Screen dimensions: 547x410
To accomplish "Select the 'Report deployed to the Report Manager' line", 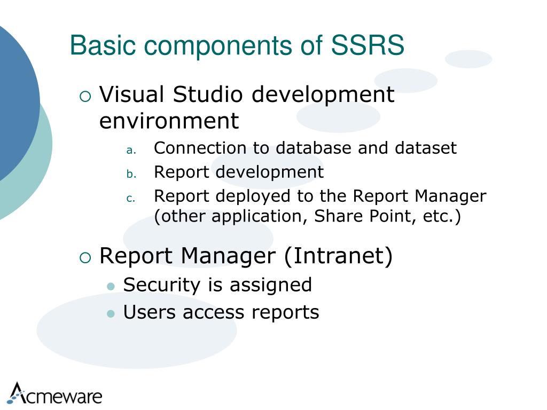I will click(320, 196).
